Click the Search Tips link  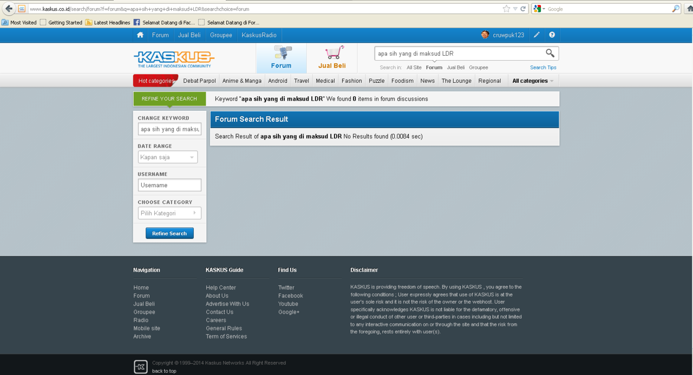click(x=543, y=68)
